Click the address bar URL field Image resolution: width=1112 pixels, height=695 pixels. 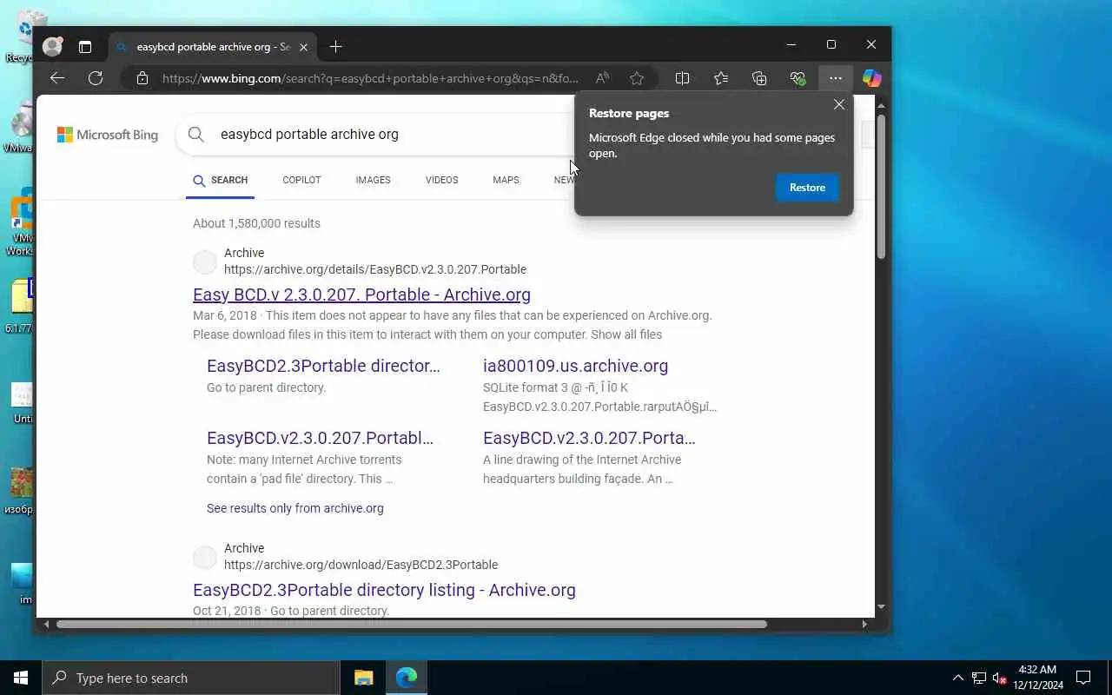370,78
